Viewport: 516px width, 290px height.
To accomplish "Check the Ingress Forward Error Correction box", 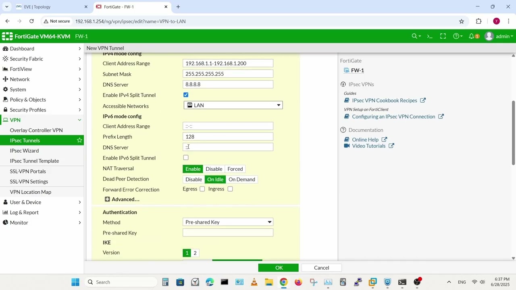I will (x=230, y=189).
